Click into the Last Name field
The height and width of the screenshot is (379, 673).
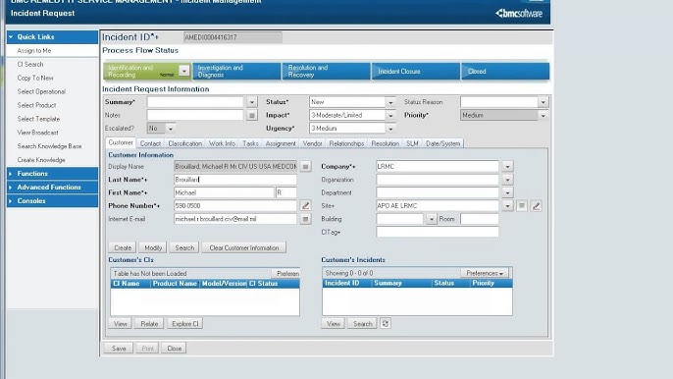[235, 180]
